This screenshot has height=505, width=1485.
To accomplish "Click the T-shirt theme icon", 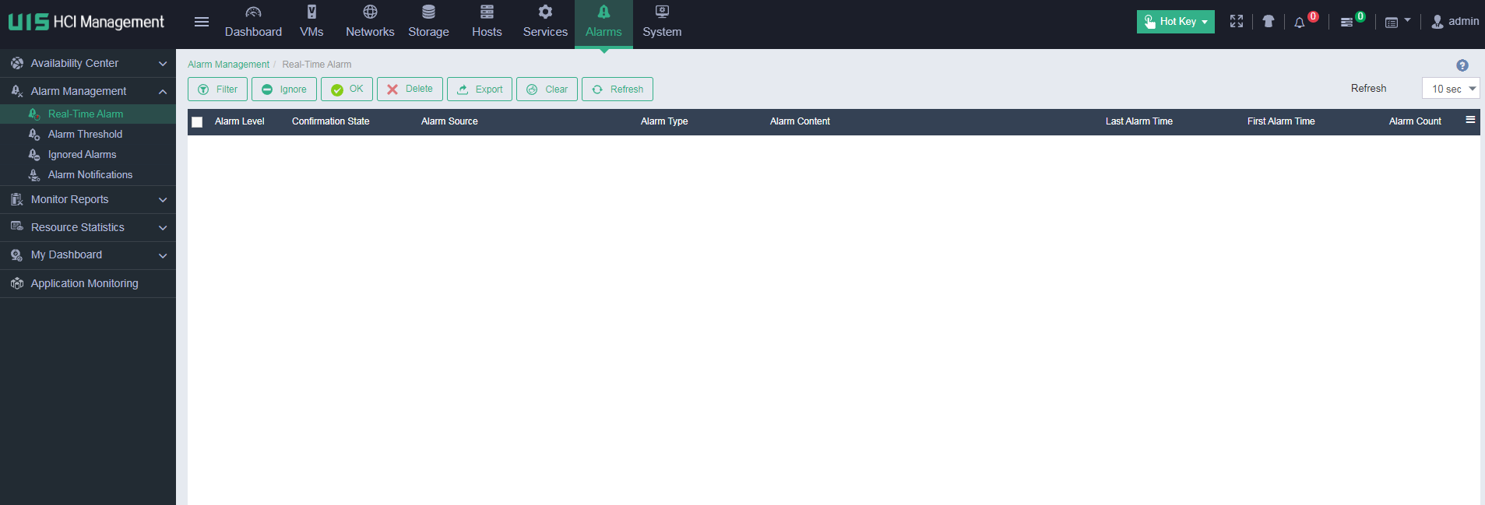I will tap(1269, 22).
